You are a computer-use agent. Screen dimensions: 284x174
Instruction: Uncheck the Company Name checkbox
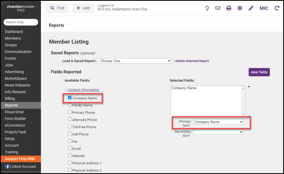coord(70,98)
